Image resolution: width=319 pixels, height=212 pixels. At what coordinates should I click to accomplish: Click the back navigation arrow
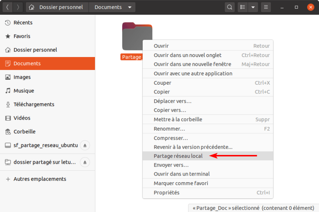pos(7,7)
